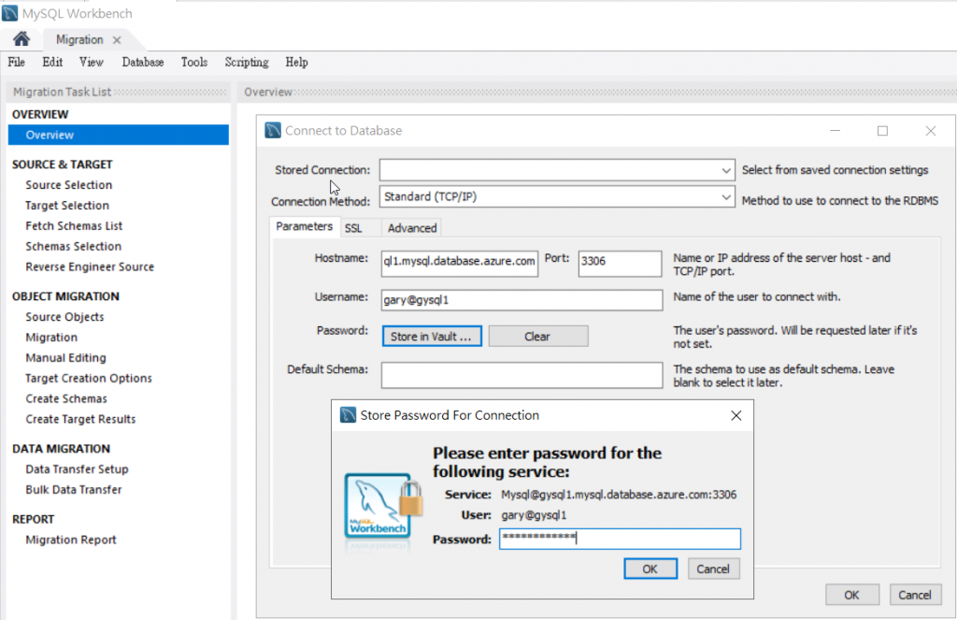Click the MySQL Workbench title bar icon

click(9, 13)
